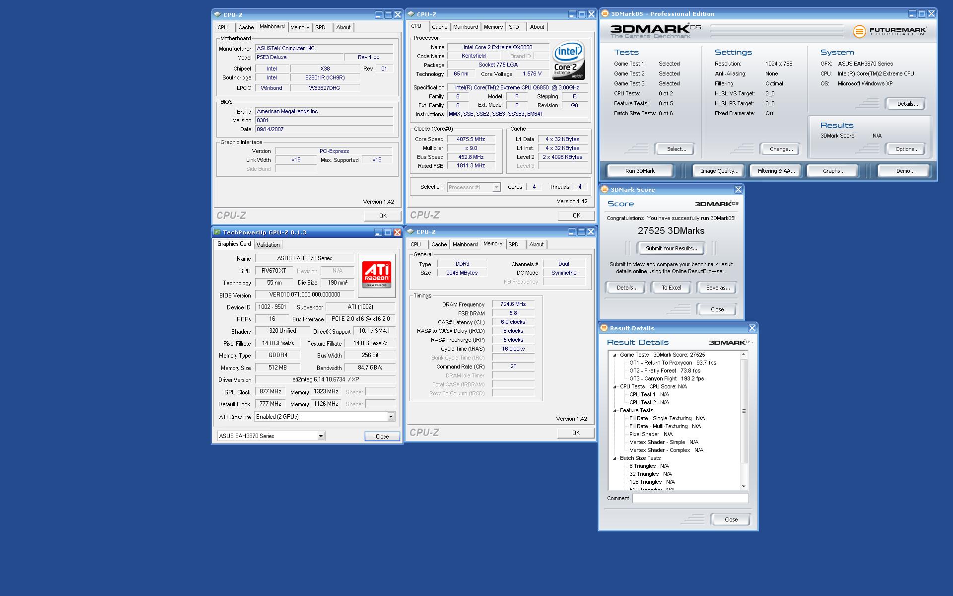Click the Futuremark Corporation logo
953x596 pixels.
tap(889, 31)
